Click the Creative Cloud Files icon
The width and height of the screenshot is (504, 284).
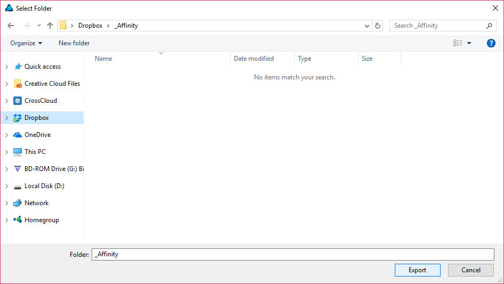pyautogui.click(x=18, y=84)
